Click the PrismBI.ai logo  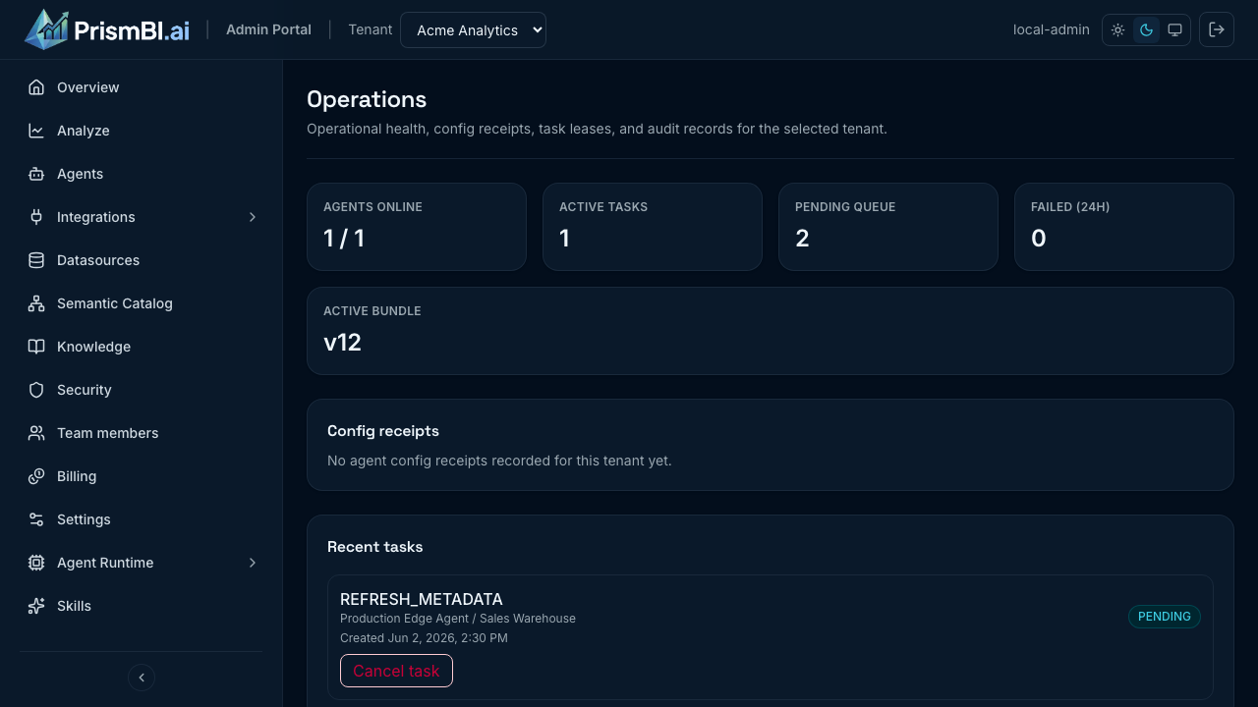tap(107, 29)
